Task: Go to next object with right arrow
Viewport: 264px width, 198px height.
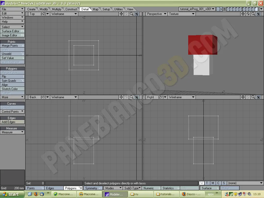Action: click(x=221, y=9)
